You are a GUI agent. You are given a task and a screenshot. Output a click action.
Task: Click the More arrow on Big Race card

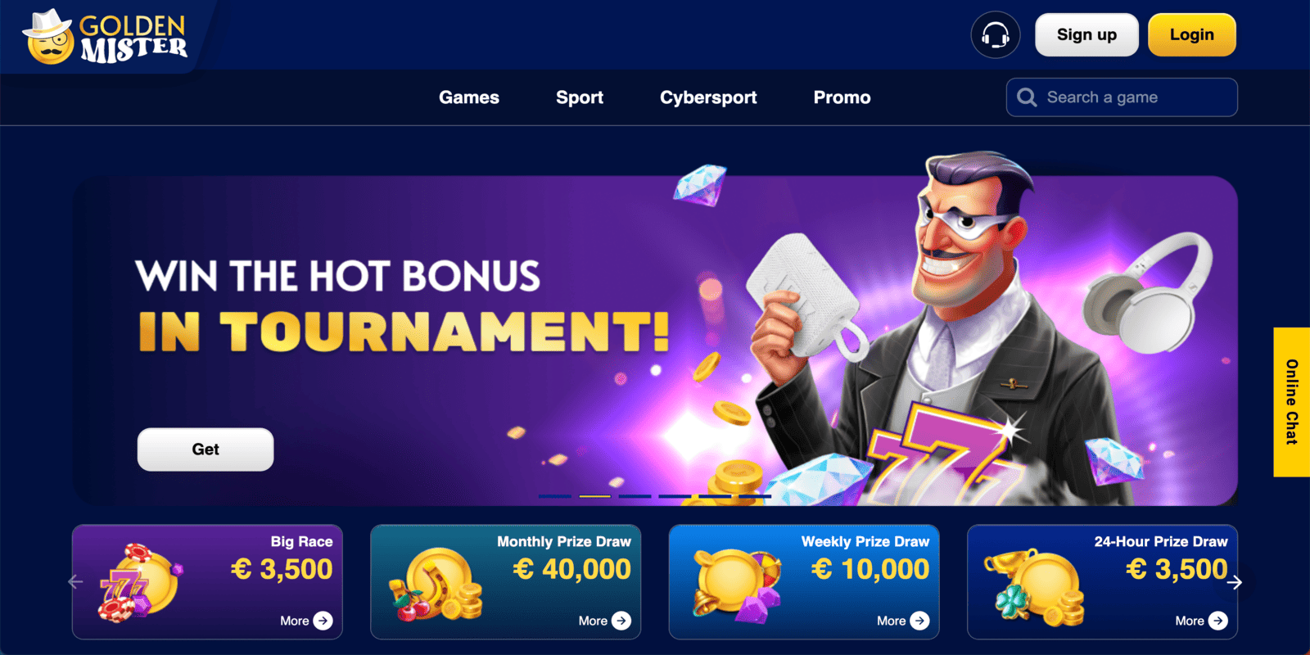(x=323, y=621)
